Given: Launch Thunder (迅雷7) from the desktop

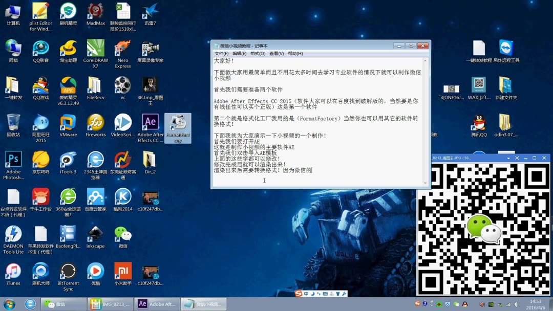Looking at the screenshot, I should 150,12.
